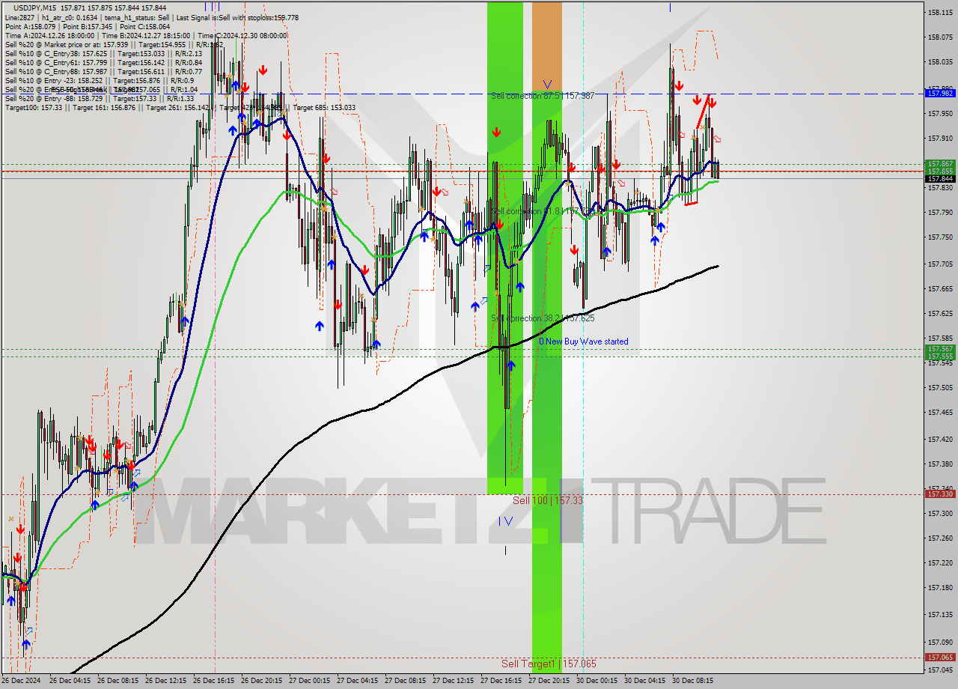Click the '26 Dec 20:15' time axis label
Screen dimensions: 958x689
(x=263, y=681)
